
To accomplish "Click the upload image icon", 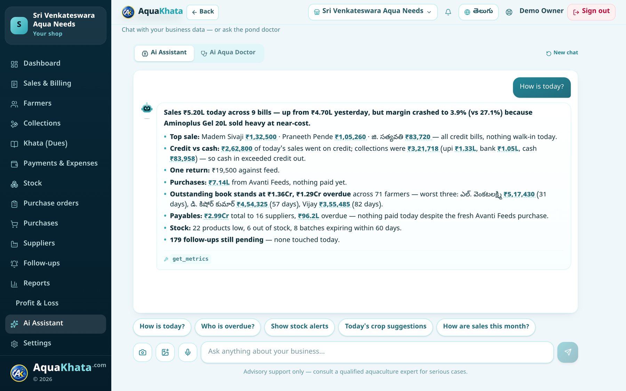I will [165, 352].
